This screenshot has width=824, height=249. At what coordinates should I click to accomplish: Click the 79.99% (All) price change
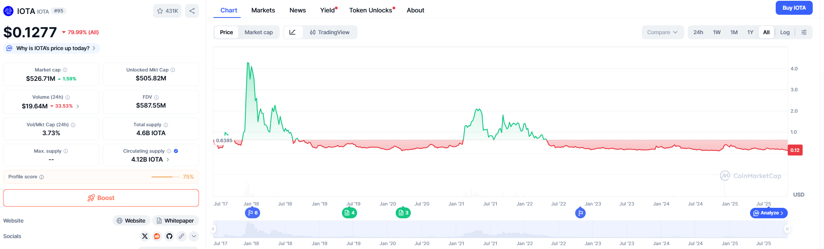coord(81,32)
